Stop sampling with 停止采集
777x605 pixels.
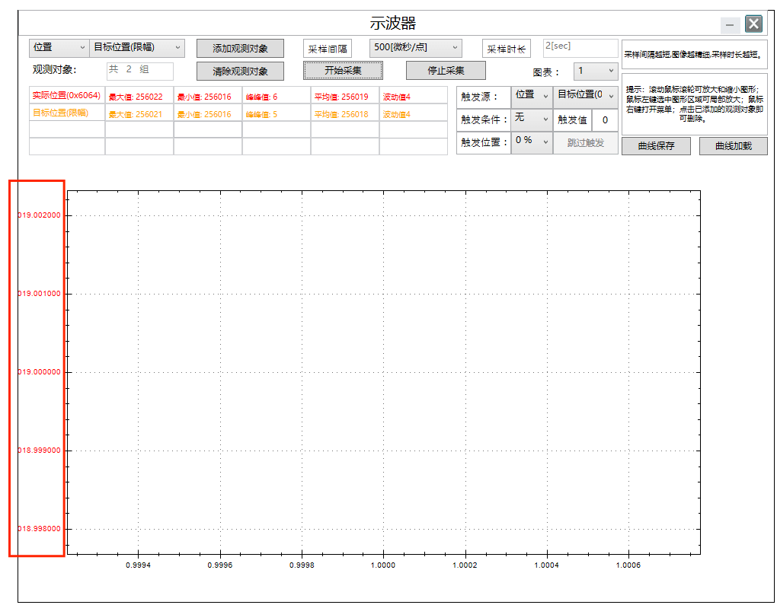pyautogui.click(x=446, y=71)
